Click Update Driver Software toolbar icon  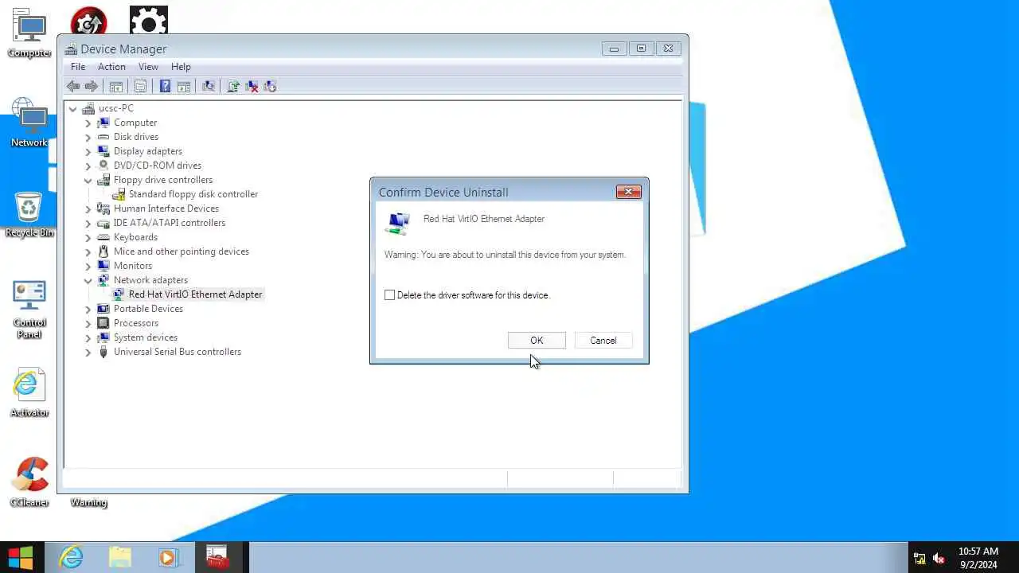(x=233, y=86)
